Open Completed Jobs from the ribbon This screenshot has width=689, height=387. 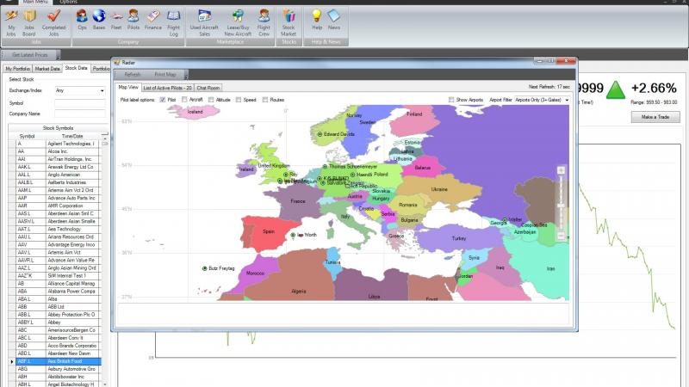[53, 21]
